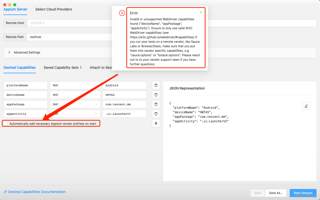Viewport: 320px width, 200px height.
Task: Edit the Android value field
Action: pyautogui.click(x=124, y=85)
